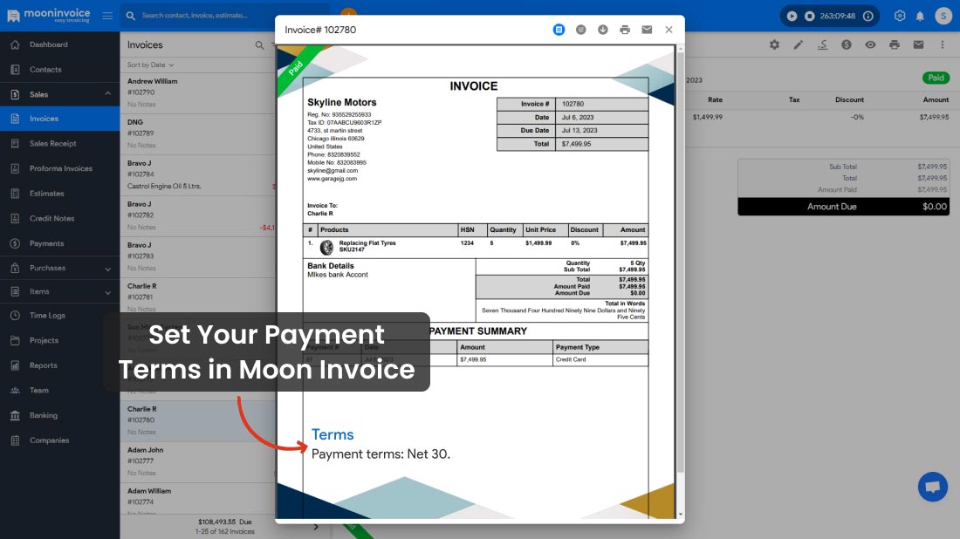Open Reports in the sidebar
This screenshot has height=539, width=960.
click(59, 365)
